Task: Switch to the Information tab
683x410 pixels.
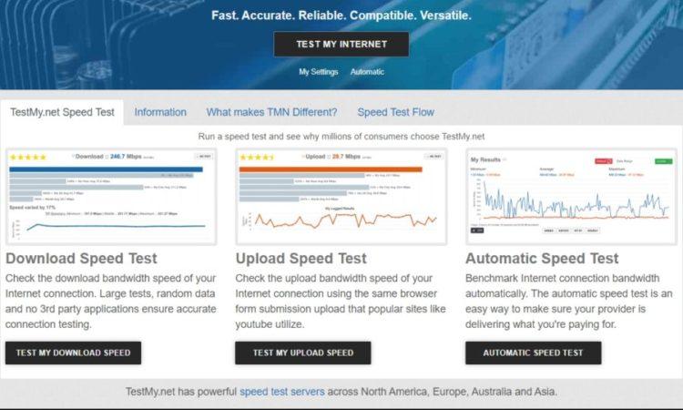Action: [160, 112]
